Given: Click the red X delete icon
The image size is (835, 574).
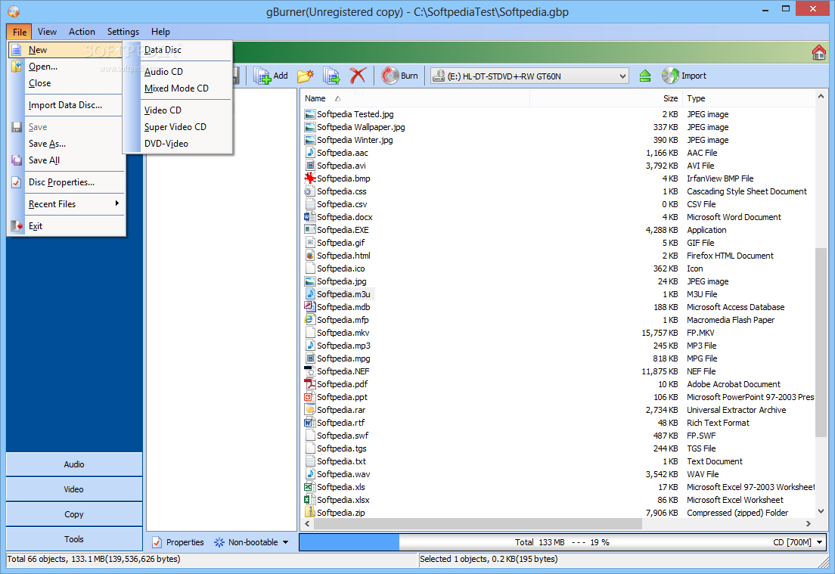Looking at the screenshot, I should pos(358,76).
